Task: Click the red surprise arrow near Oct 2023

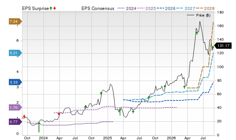Action: [24, 116]
